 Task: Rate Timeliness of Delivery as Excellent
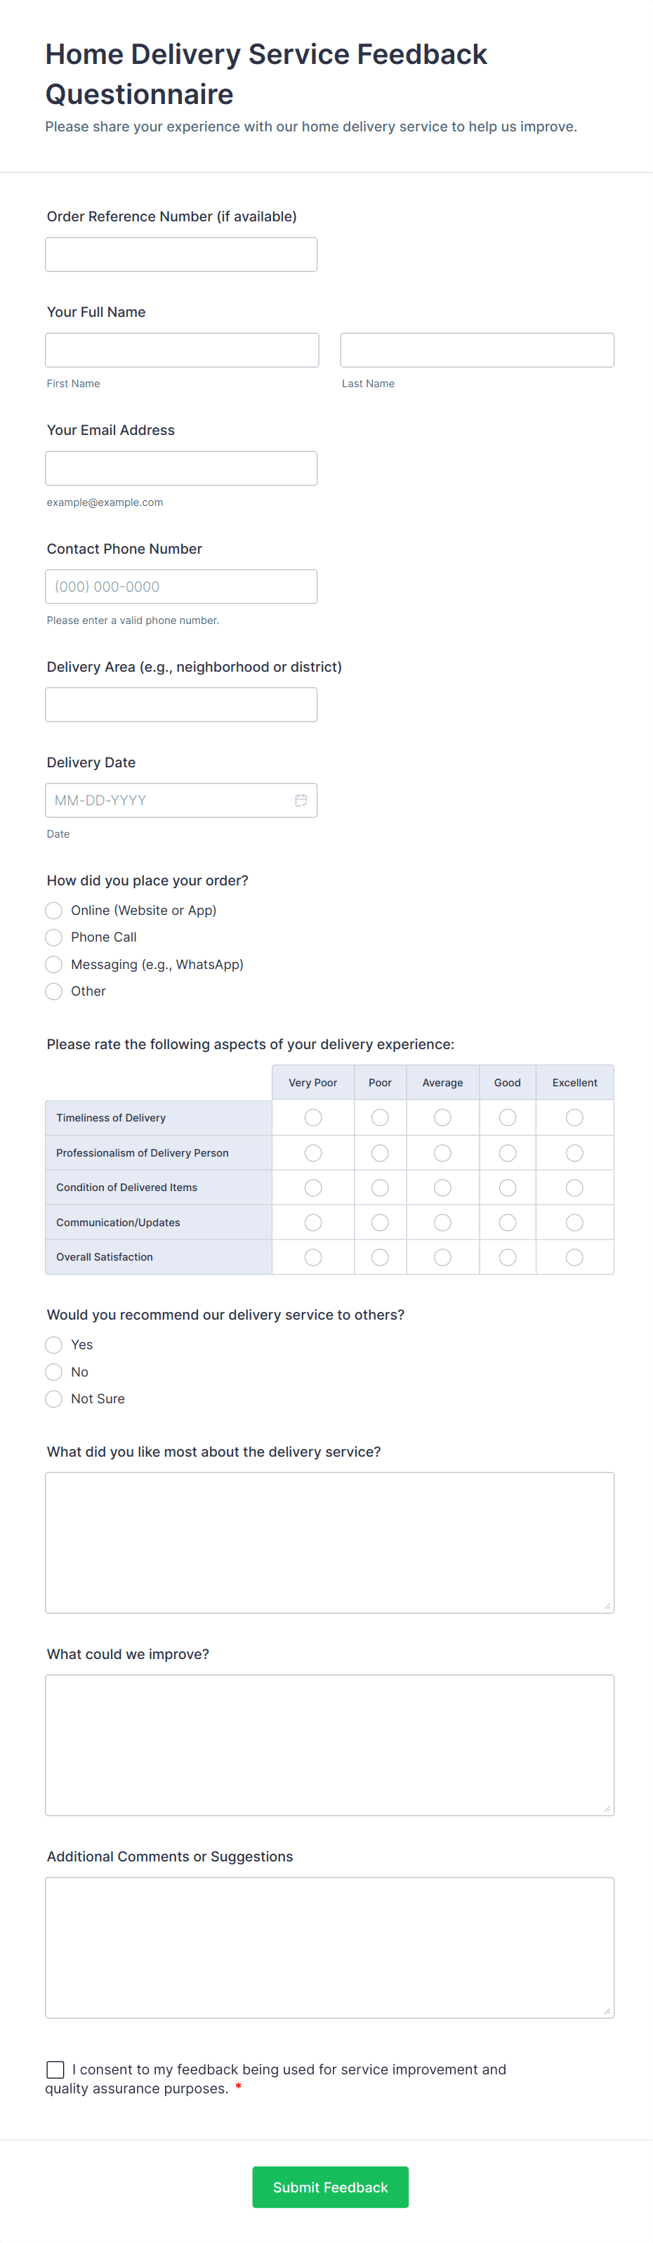click(x=574, y=1117)
